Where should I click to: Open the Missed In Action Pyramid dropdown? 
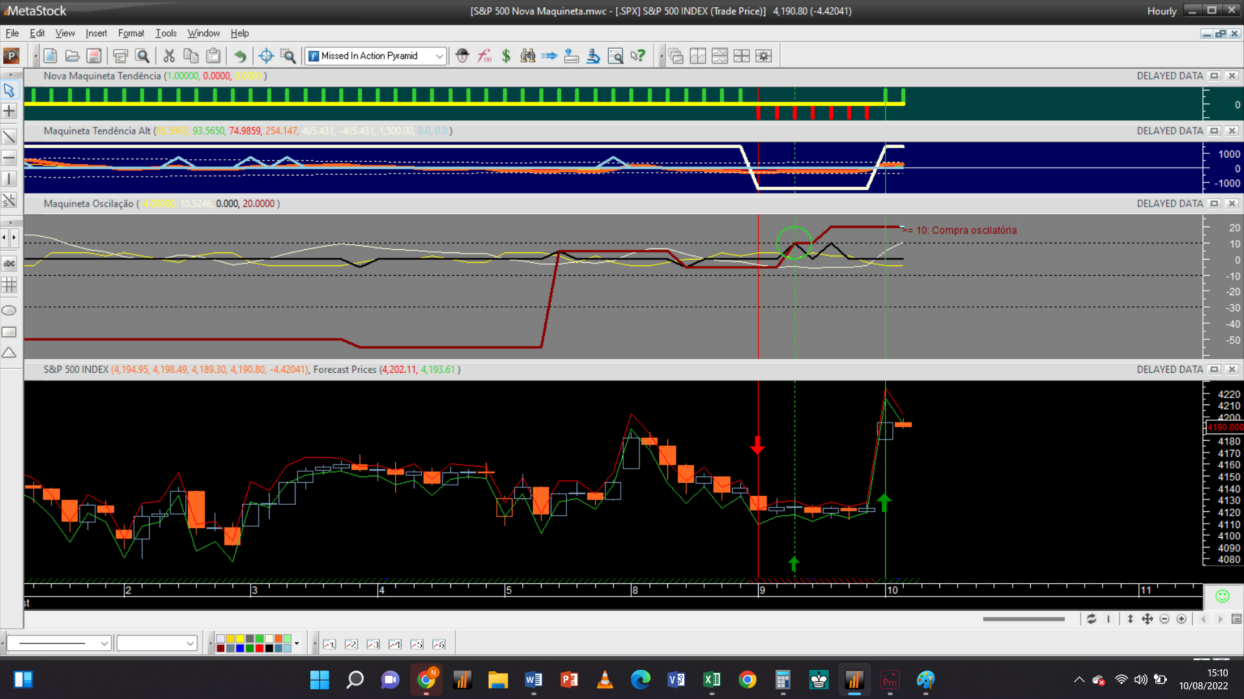(439, 56)
